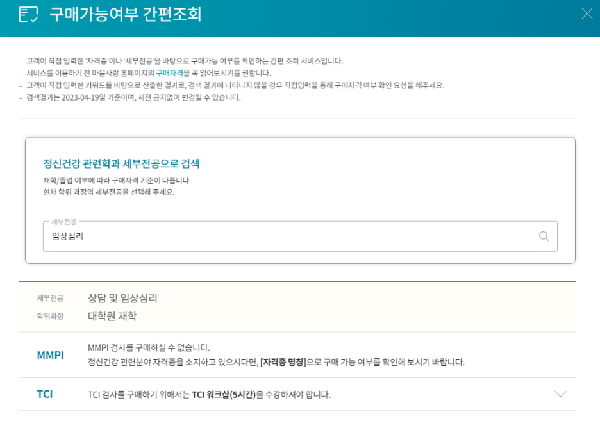Select the MMPI label
600x439 pixels.
[x=51, y=355]
